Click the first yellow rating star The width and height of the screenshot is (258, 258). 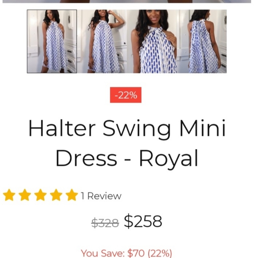pyautogui.click(x=9, y=195)
